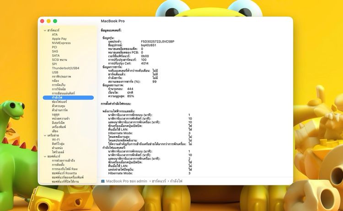The image size is (343, 211).
Task: Click กำลังไฟ in the path bar
Action: click(176, 181)
